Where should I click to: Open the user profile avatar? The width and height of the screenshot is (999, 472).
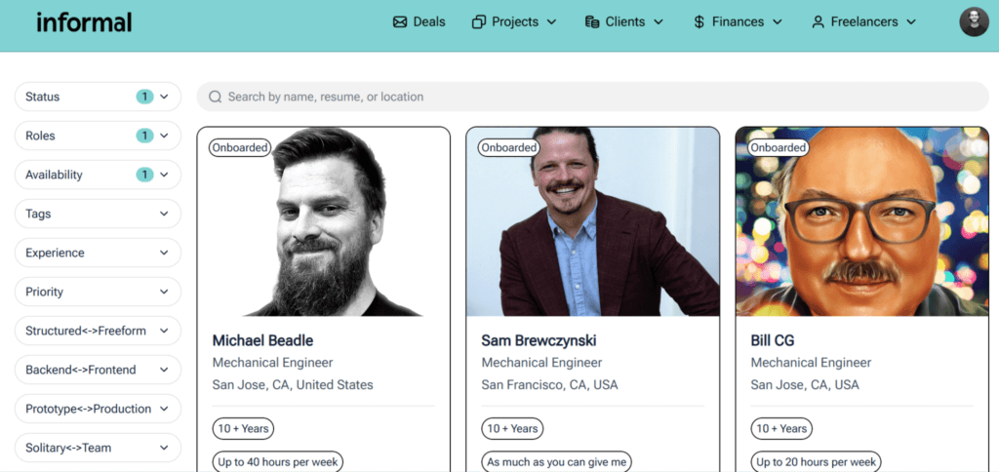pyautogui.click(x=974, y=21)
